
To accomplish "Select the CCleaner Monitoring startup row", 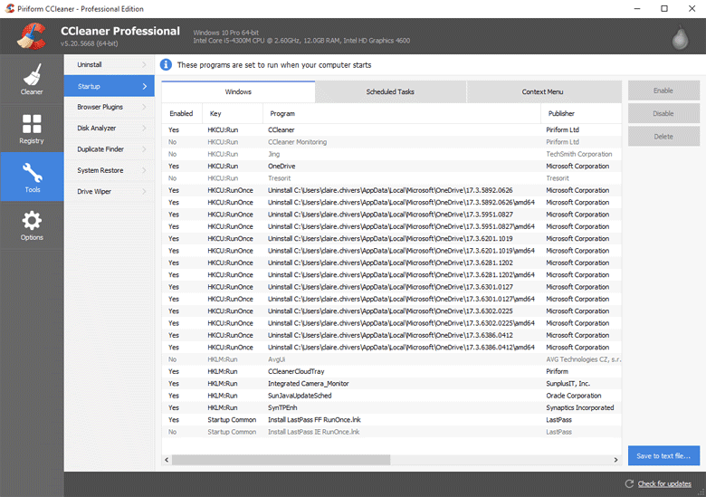I will 391,142.
